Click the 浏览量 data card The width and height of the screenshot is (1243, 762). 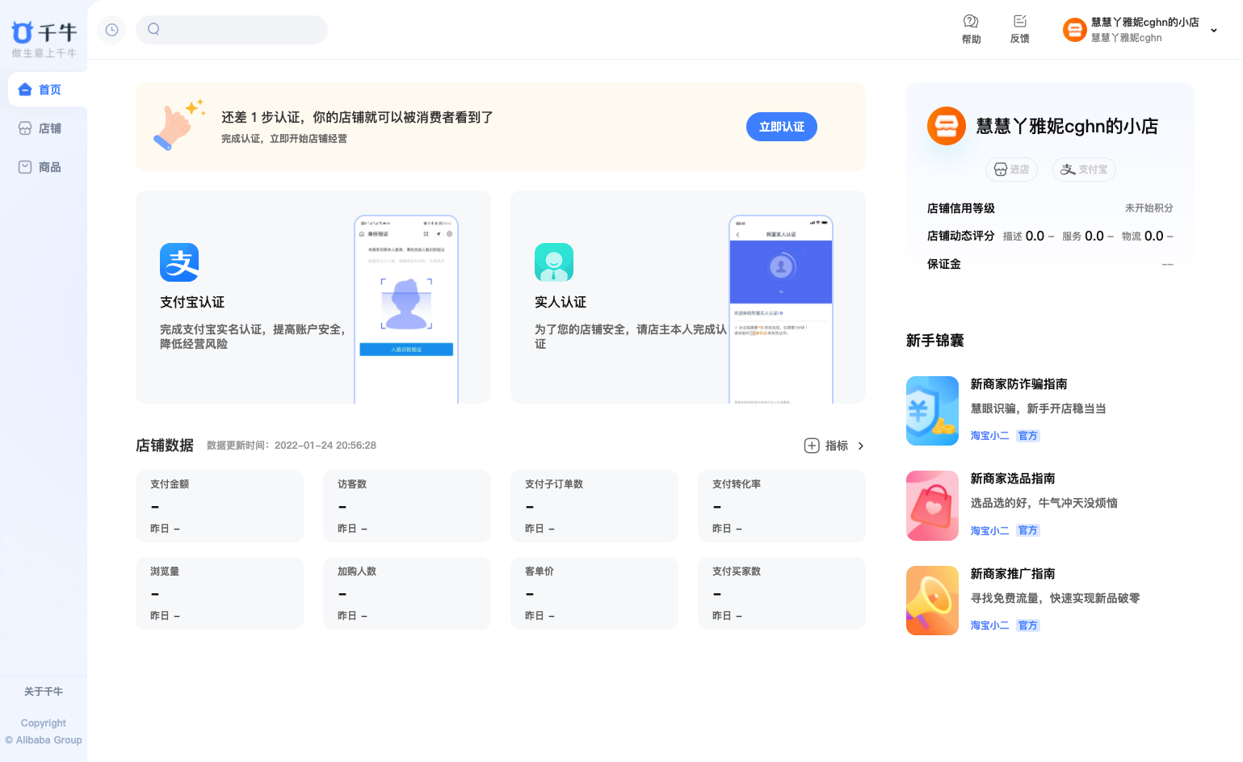220,593
